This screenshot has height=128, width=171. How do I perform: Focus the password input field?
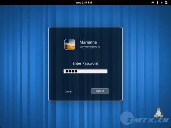coord(85,71)
